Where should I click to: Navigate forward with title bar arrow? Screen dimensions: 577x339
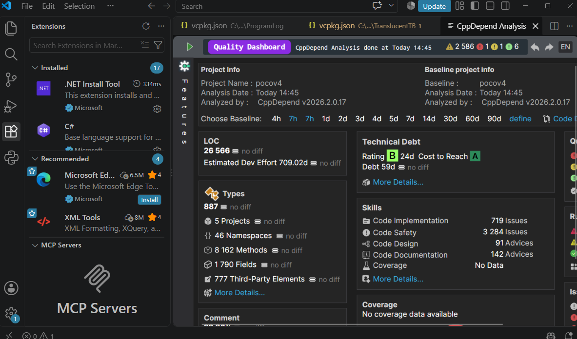pos(167,6)
